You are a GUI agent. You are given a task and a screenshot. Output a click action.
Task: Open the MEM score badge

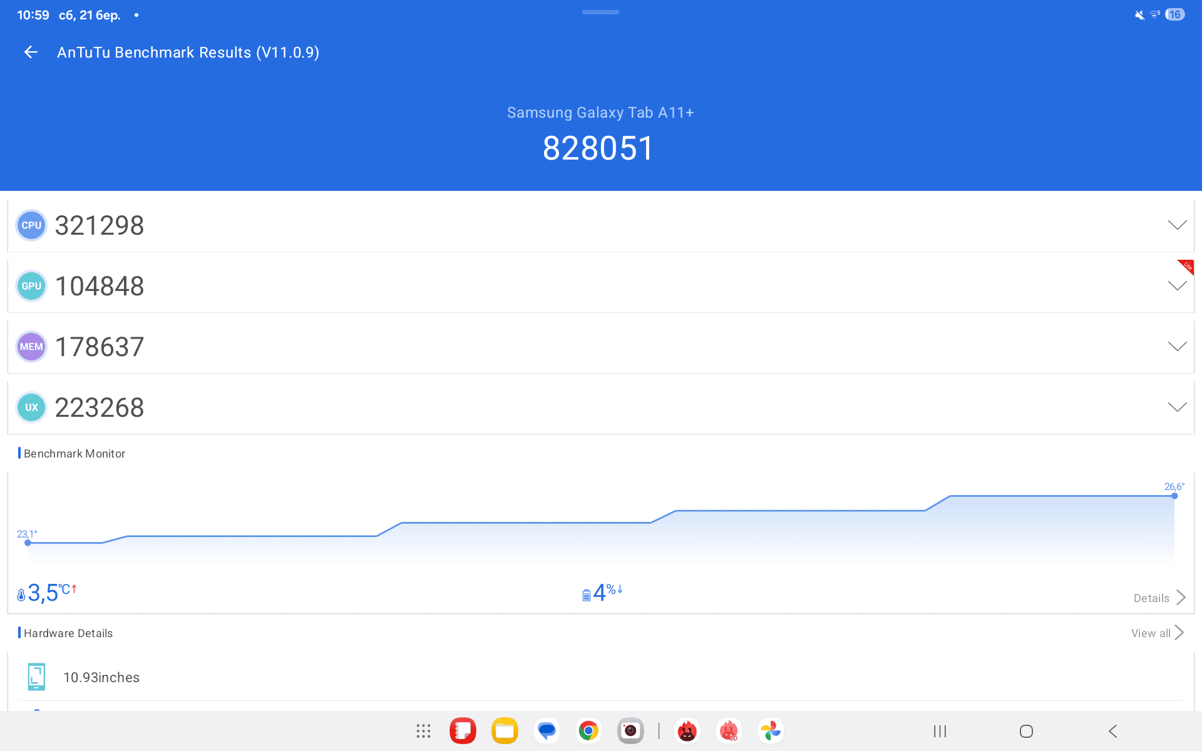pyautogui.click(x=31, y=347)
